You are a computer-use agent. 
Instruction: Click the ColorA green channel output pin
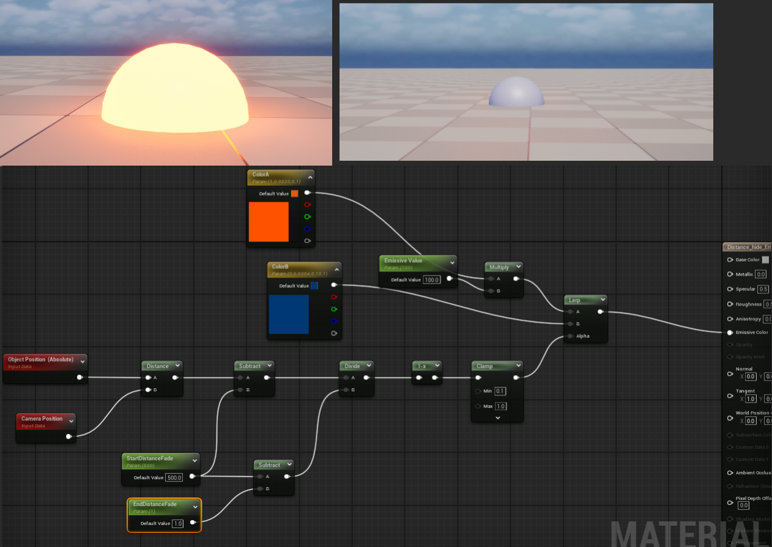point(307,216)
